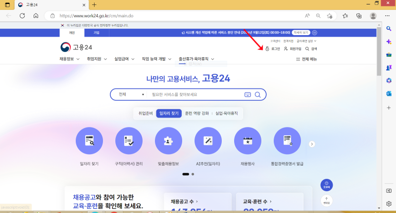Open the 교육·훈련 수 link

pos(257,202)
